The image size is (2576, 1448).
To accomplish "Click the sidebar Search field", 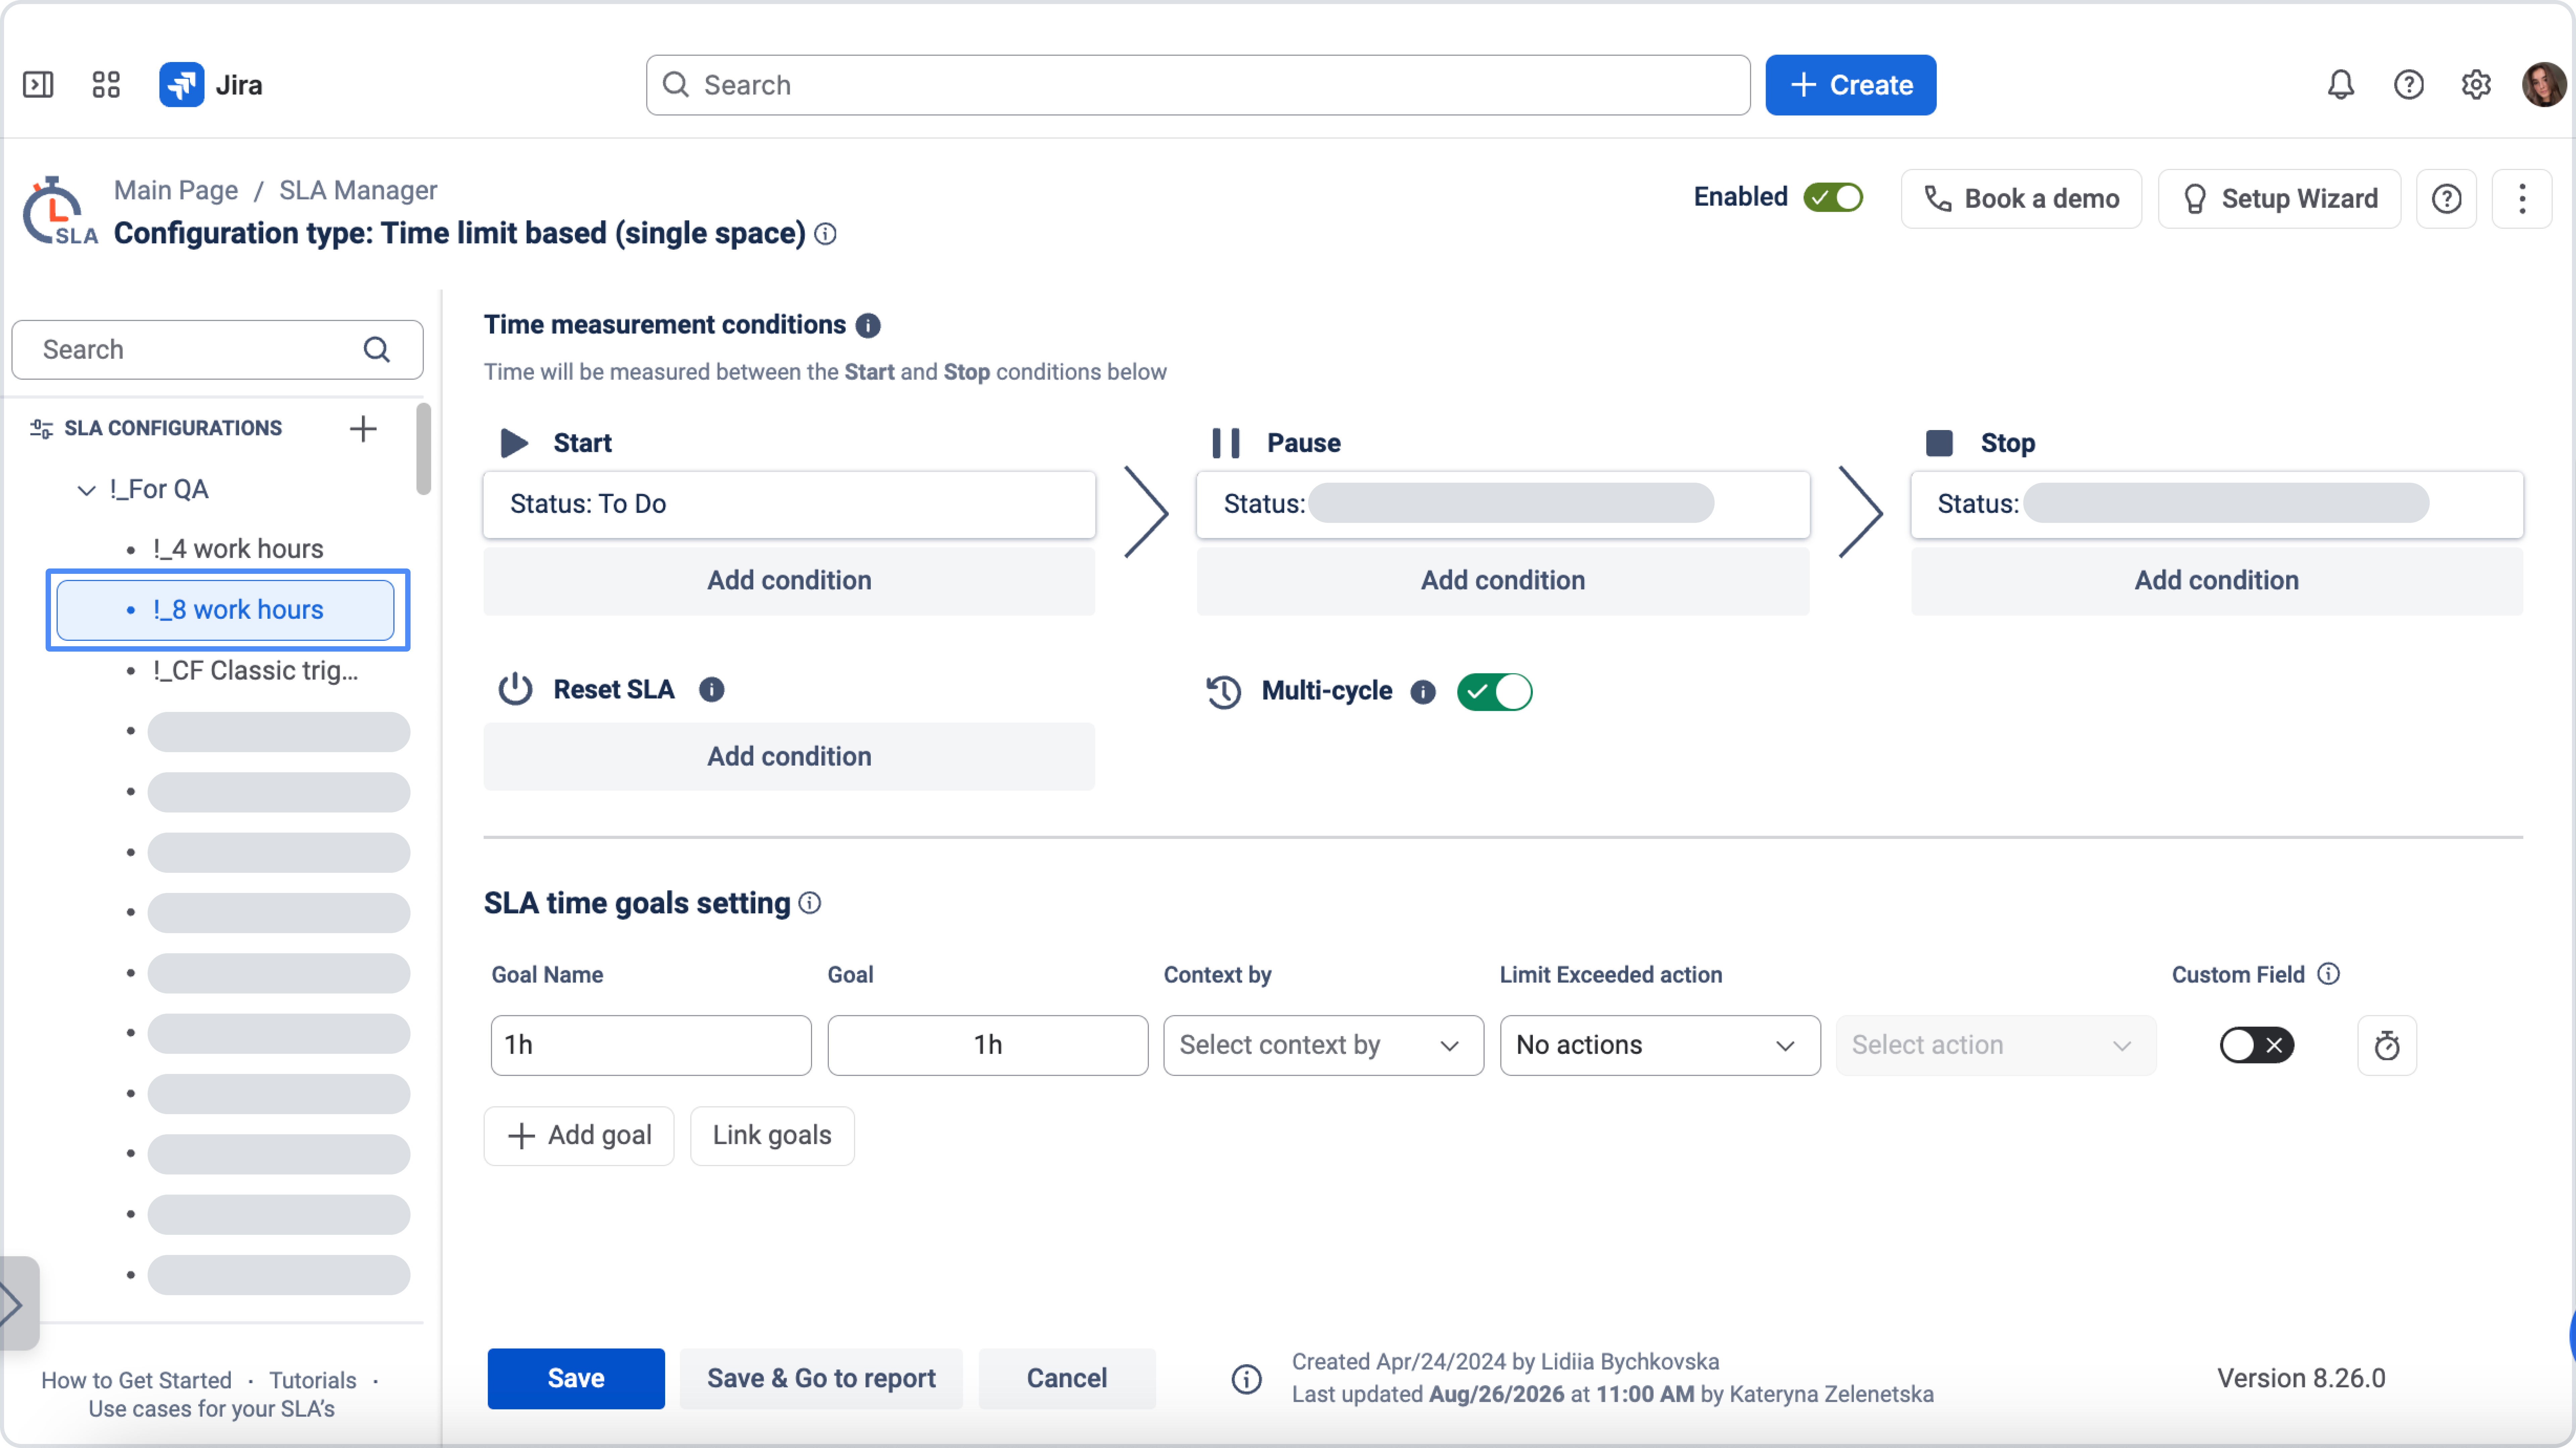I will click(217, 350).
